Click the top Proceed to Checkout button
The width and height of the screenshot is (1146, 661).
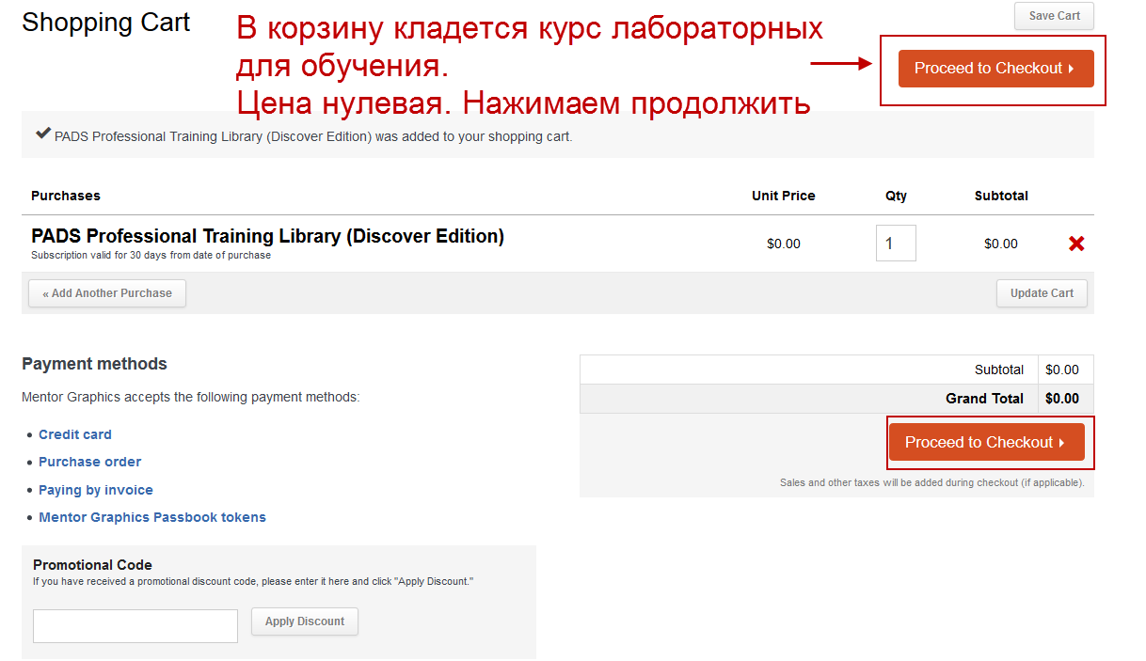[995, 69]
